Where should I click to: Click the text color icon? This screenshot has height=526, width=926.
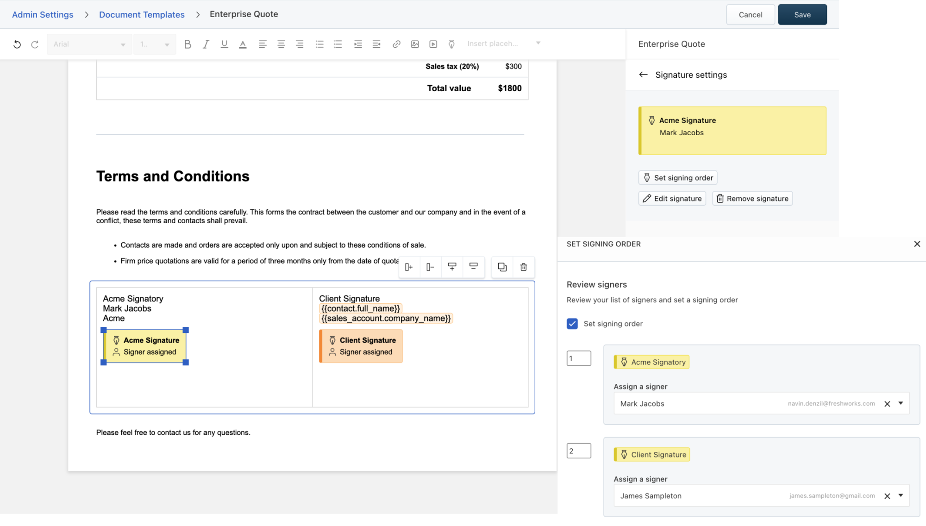click(x=243, y=44)
